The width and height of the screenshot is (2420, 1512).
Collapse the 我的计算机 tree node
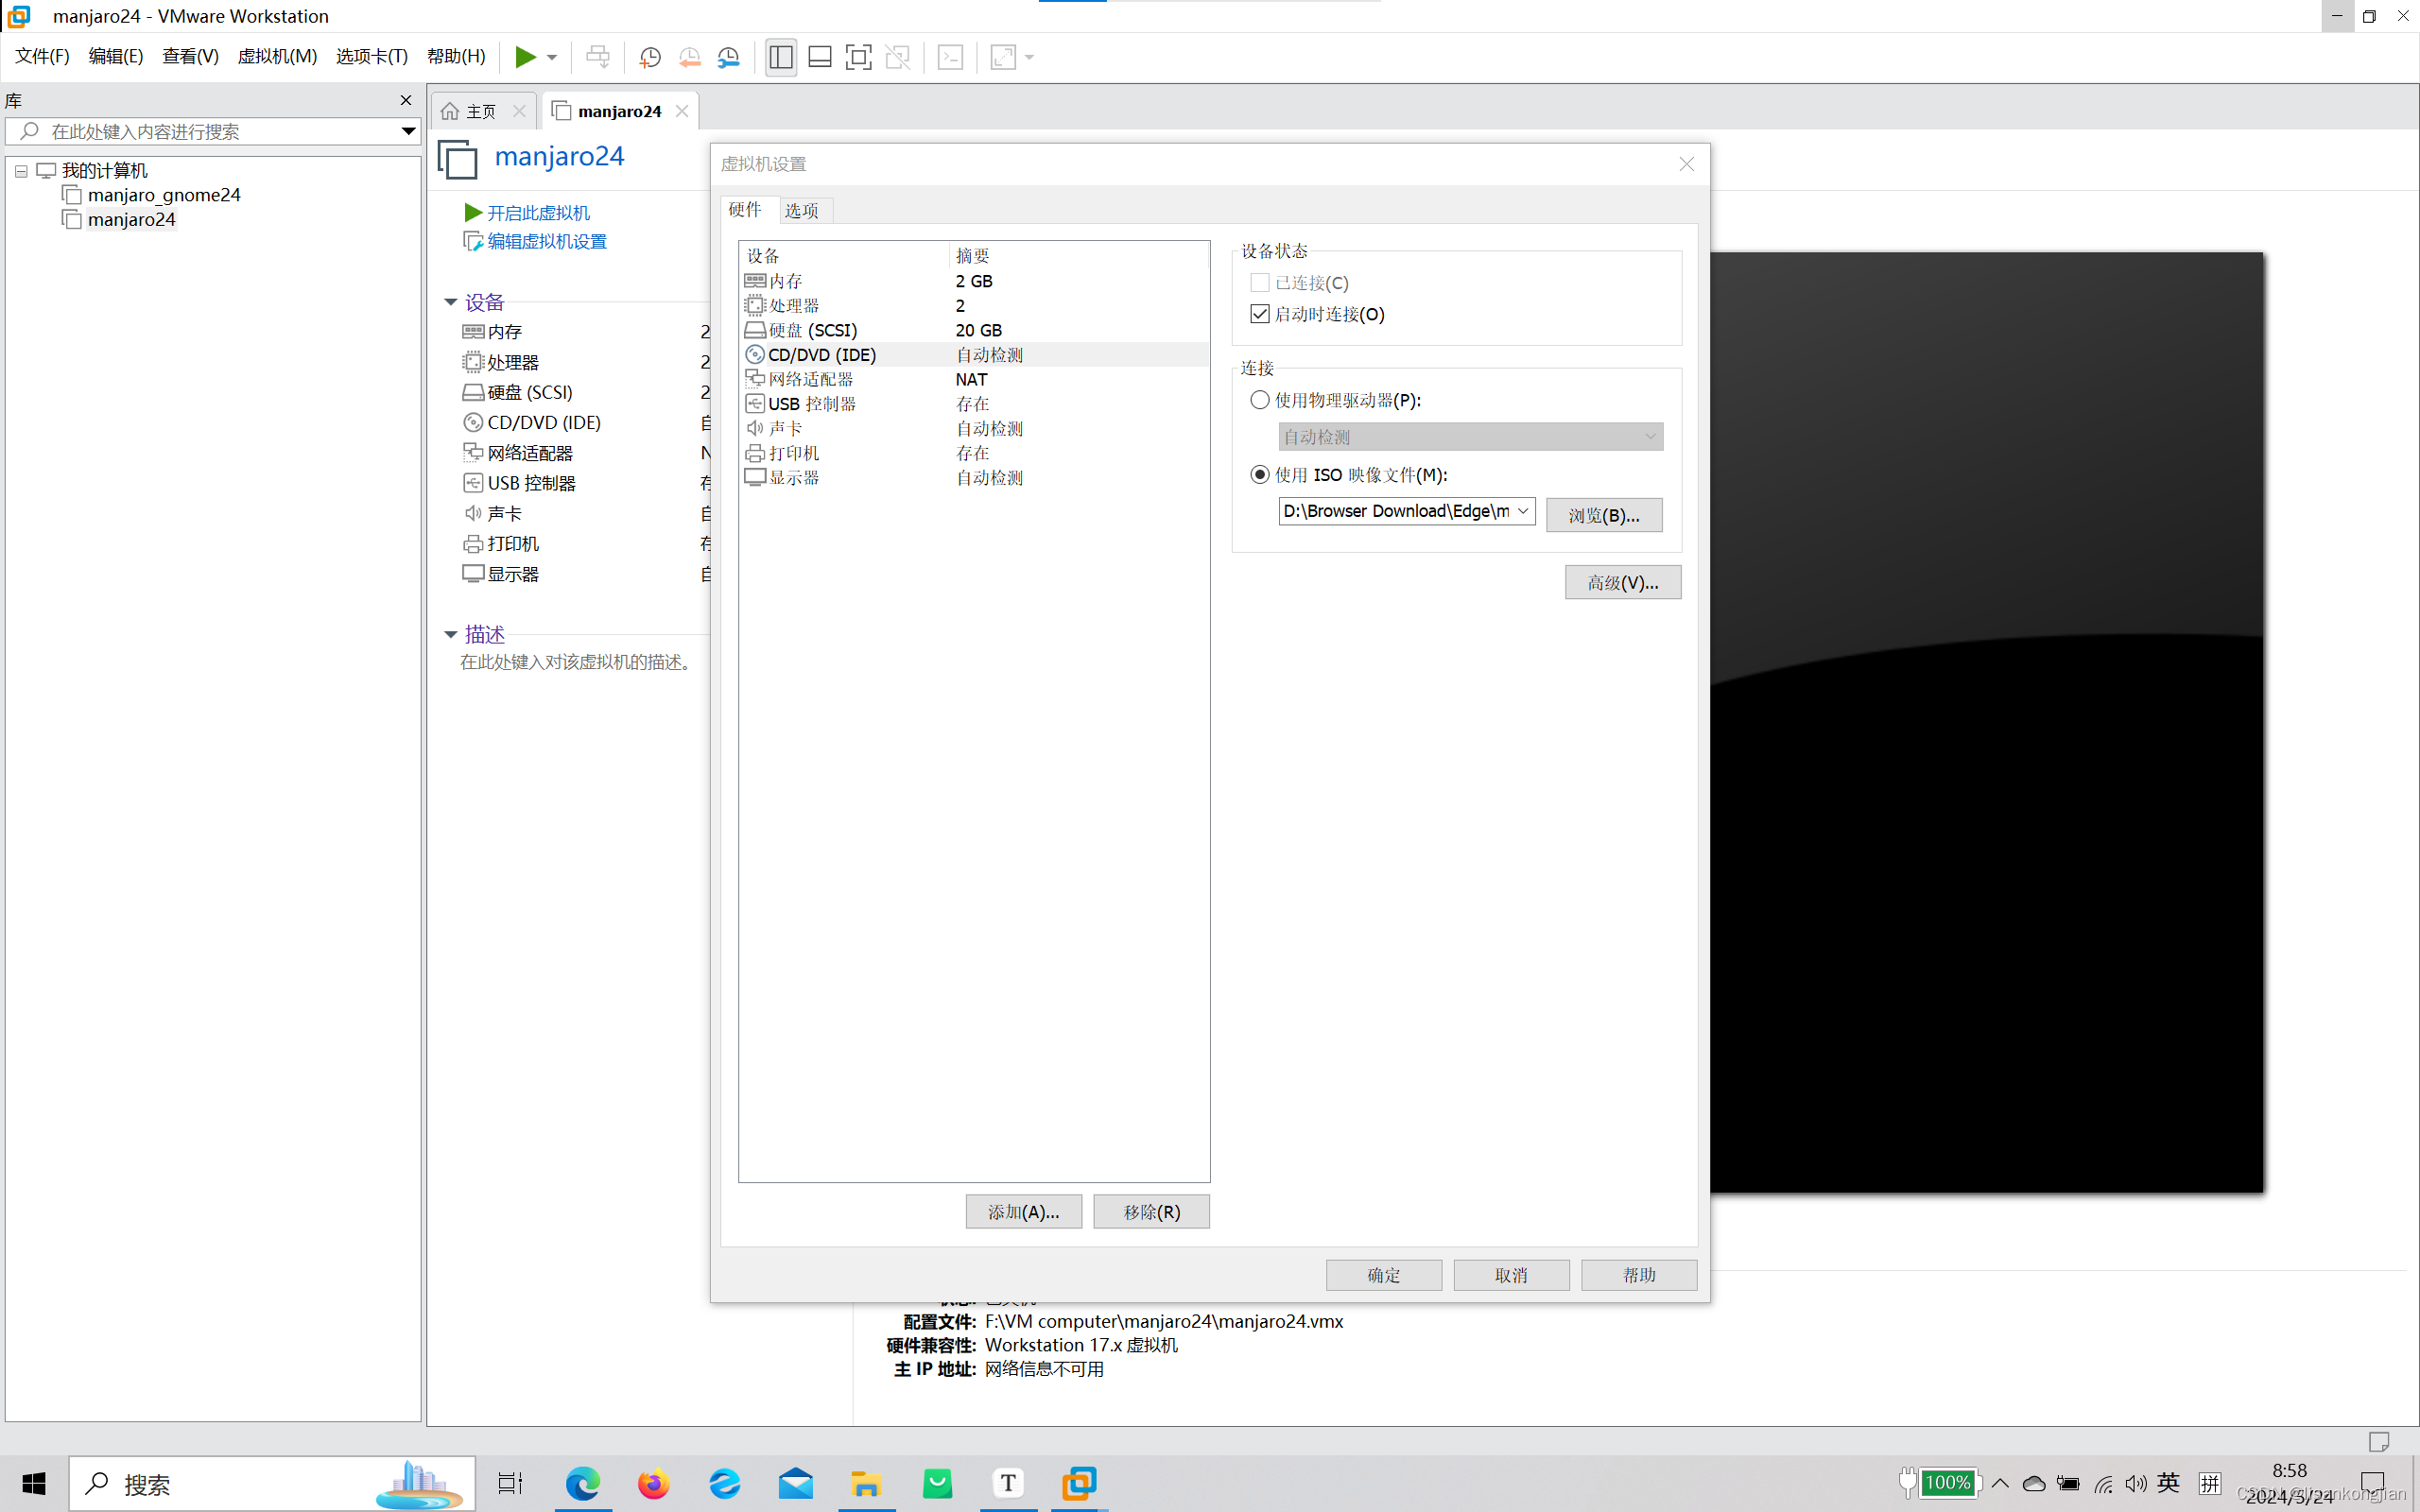click(21, 171)
